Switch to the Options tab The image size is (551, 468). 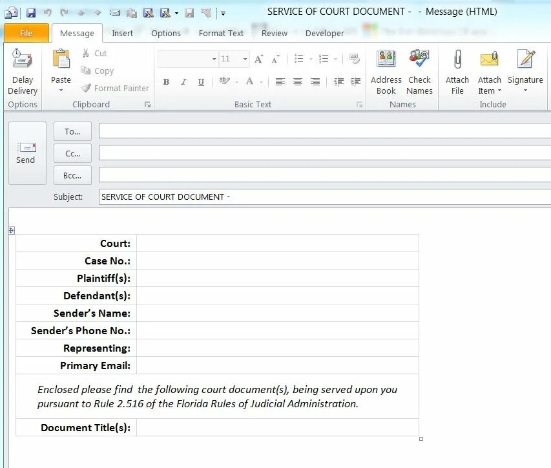[x=166, y=34]
